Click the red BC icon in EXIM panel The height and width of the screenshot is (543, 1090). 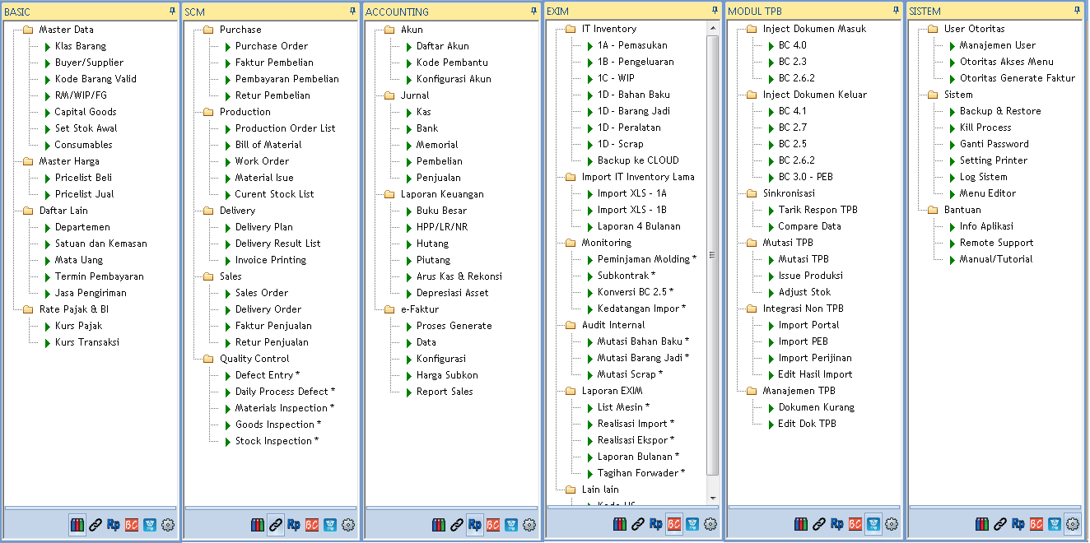(x=674, y=523)
